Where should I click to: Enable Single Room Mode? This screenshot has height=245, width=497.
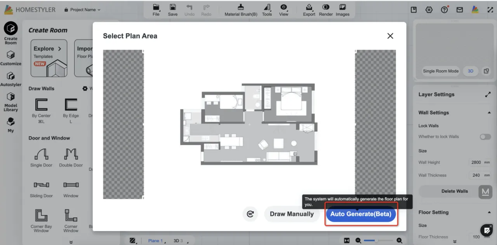pyautogui.click(x=441, y=71)
